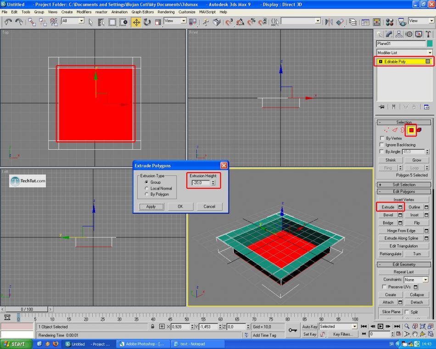Open Select by Name list tool
This screenshot has width=436, height=349.
pos(101,22)
